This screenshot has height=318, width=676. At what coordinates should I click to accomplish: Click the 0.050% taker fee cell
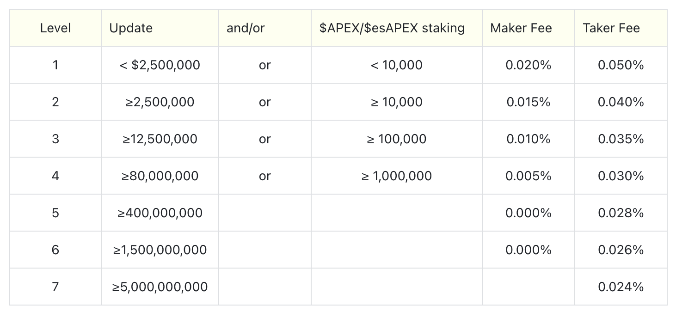tap(621, 65)
